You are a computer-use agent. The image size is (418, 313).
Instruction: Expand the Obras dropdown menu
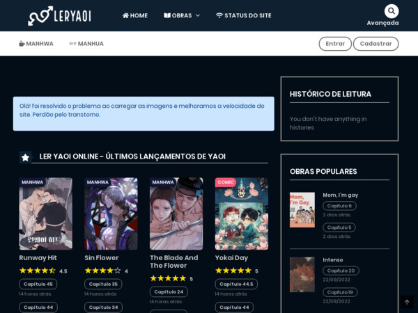182,15
